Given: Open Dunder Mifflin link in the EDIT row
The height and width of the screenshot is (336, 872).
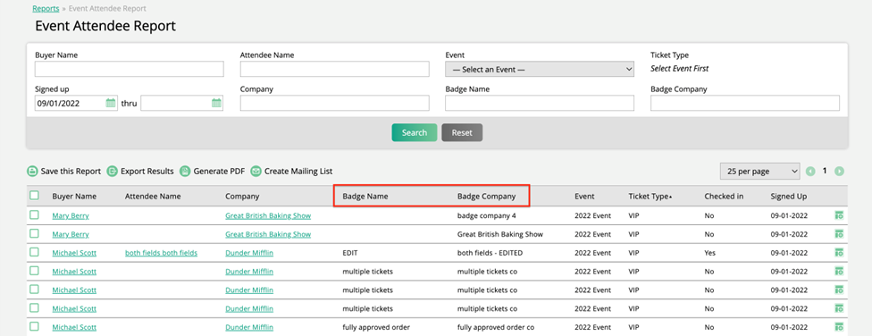Looking at the screenshot, I should [249, 253].
